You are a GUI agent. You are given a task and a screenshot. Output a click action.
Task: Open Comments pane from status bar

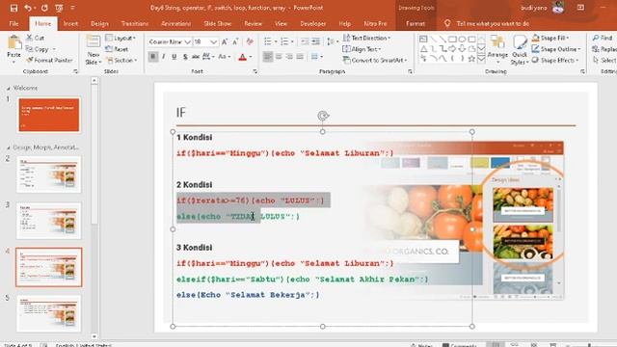pos(459,345)
